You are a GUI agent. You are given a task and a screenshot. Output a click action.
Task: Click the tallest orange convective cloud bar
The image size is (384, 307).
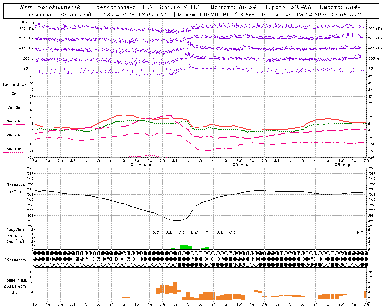tap(175, 288)
